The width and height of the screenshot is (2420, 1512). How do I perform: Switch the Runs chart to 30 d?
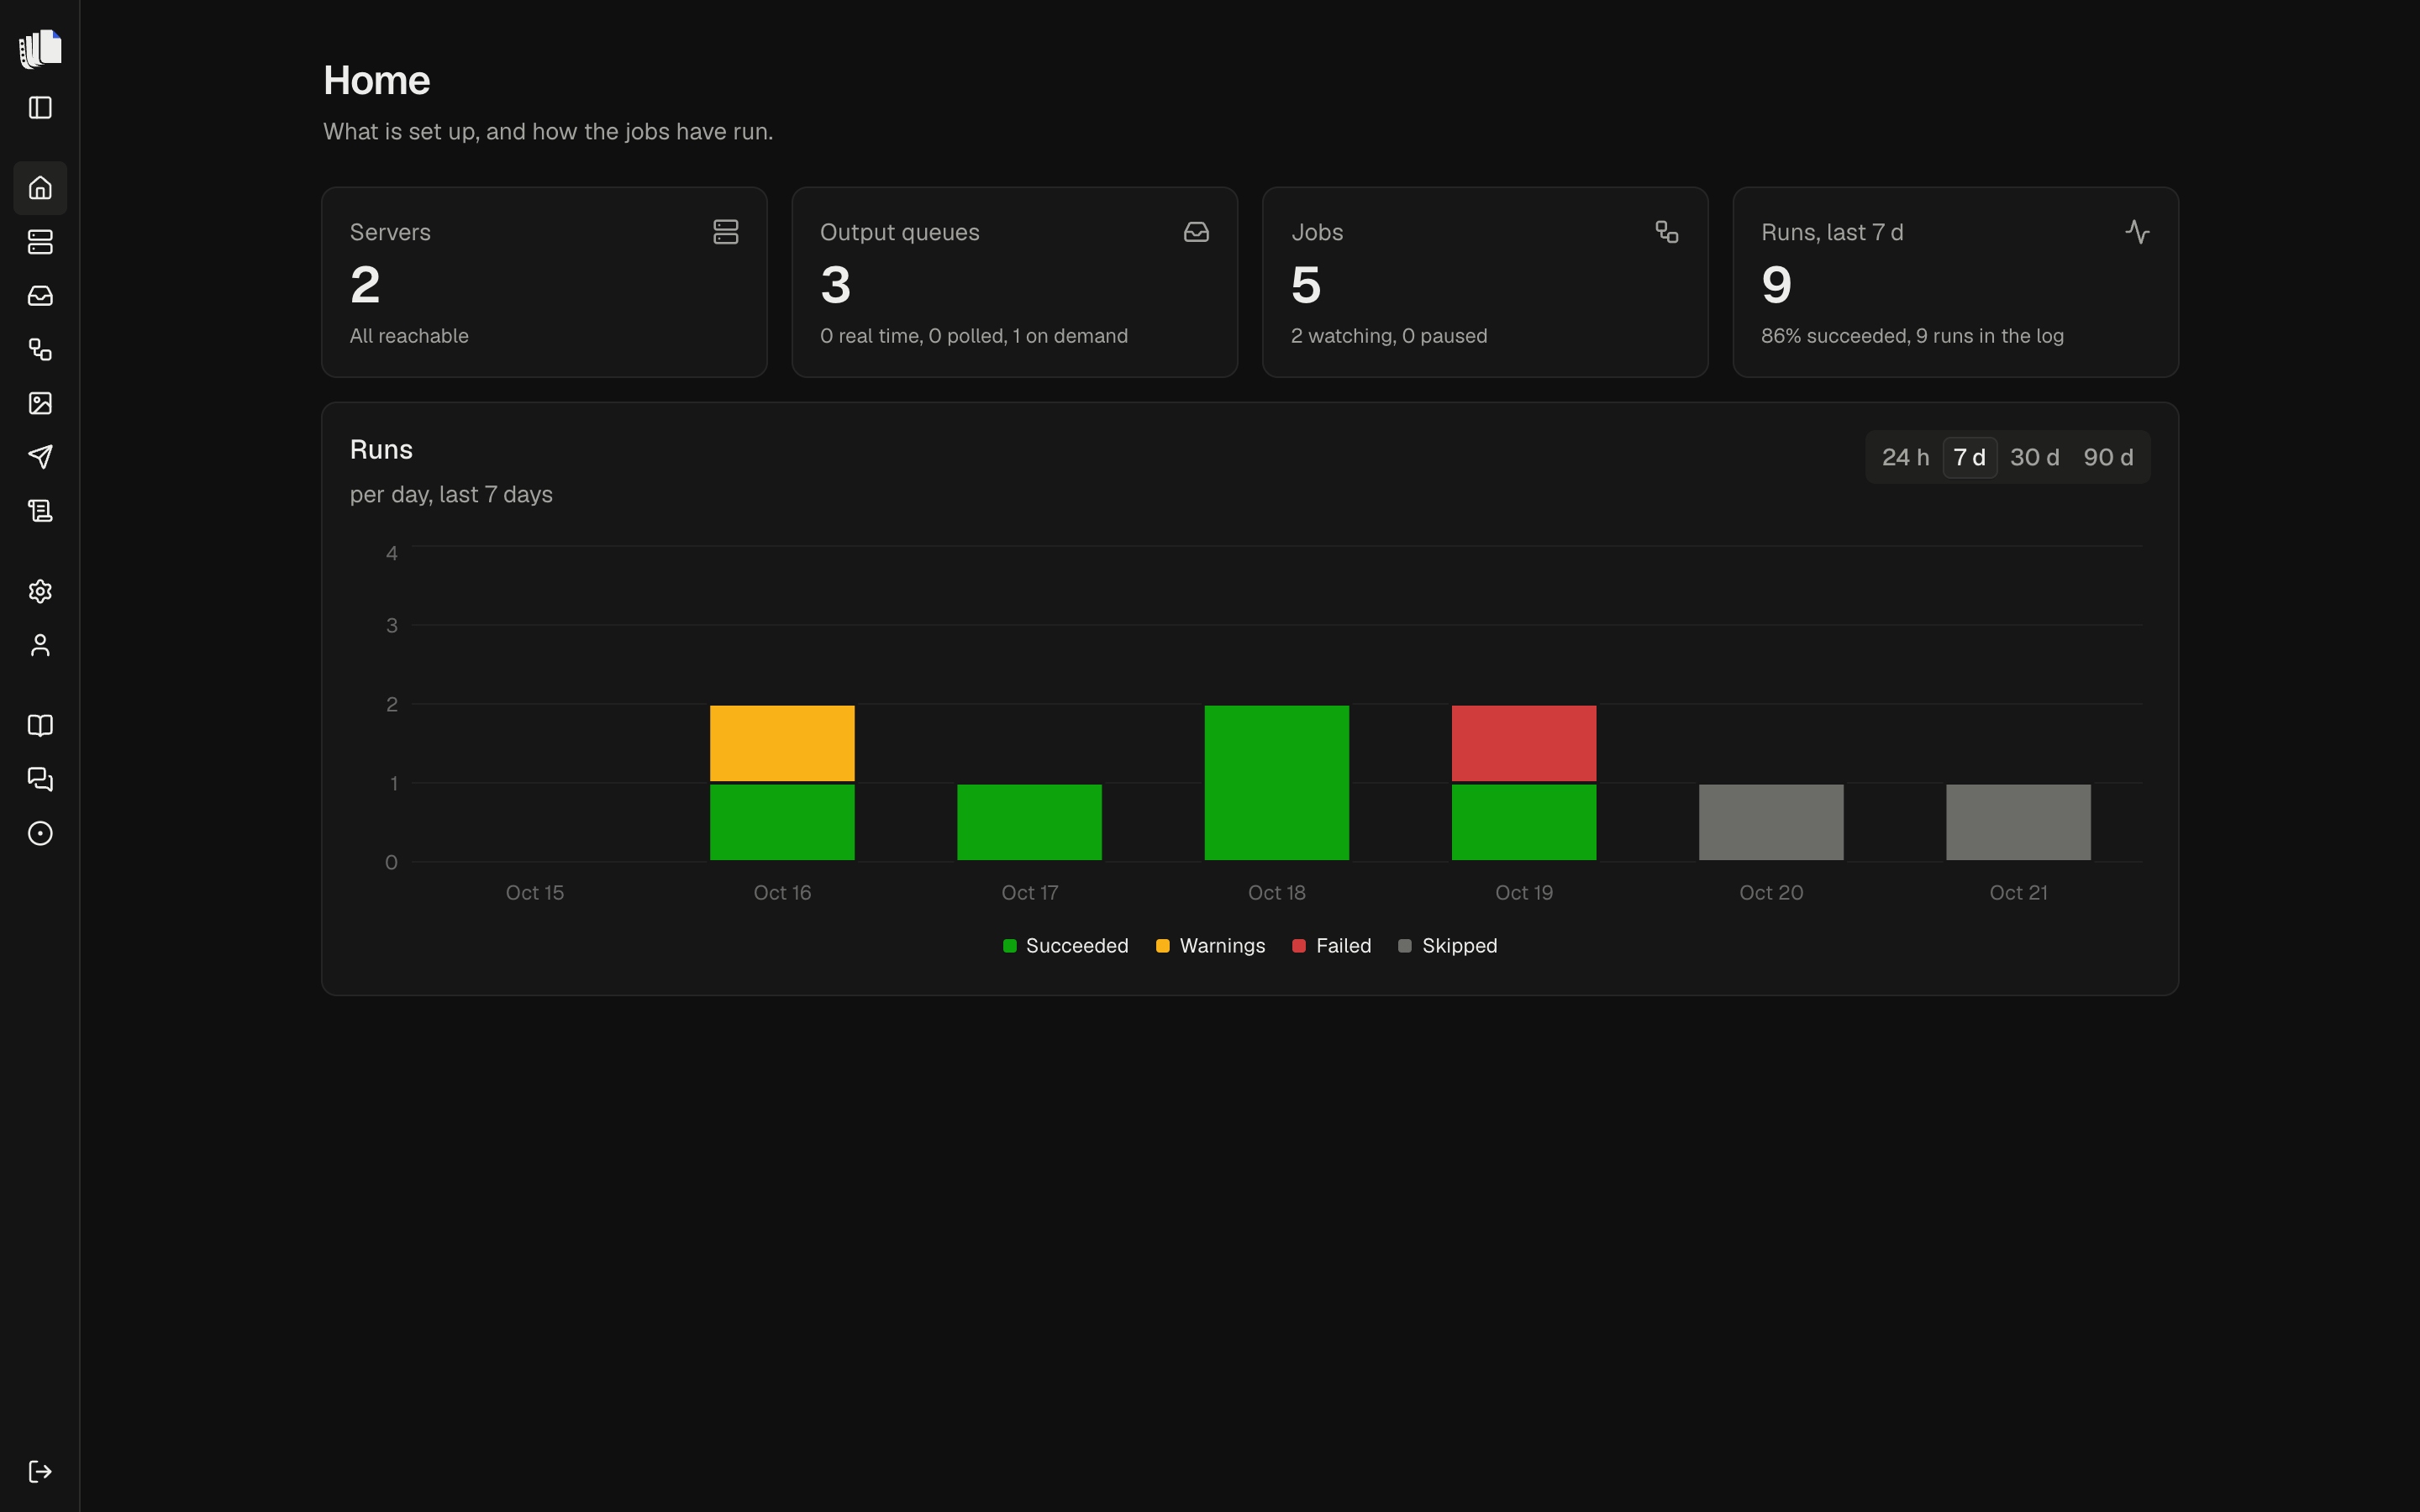pyautogui.click(x=2034, y=458)
